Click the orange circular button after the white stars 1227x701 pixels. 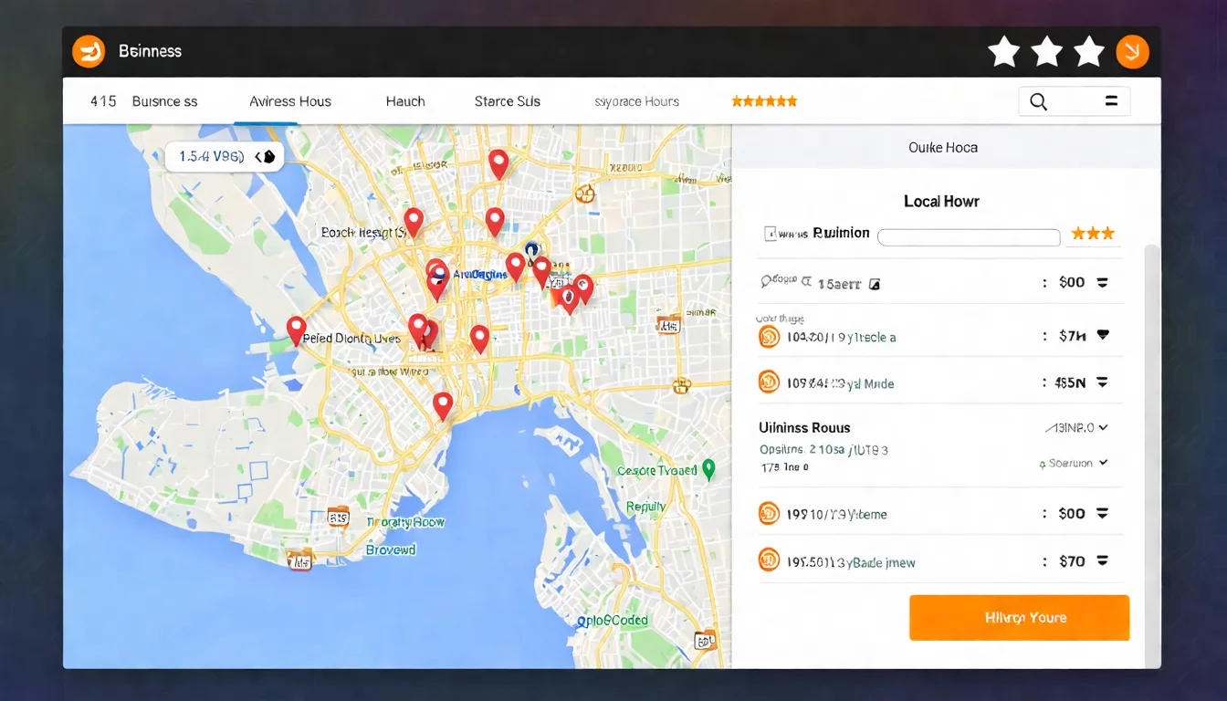pyautogui.click(x=1132, y=51)
